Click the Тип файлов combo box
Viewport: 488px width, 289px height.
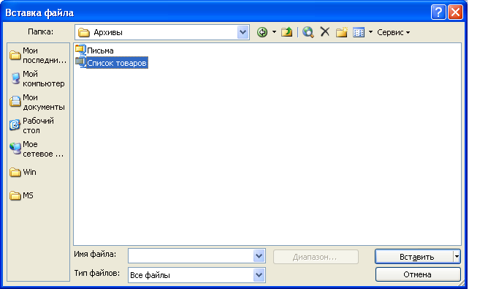197,275
